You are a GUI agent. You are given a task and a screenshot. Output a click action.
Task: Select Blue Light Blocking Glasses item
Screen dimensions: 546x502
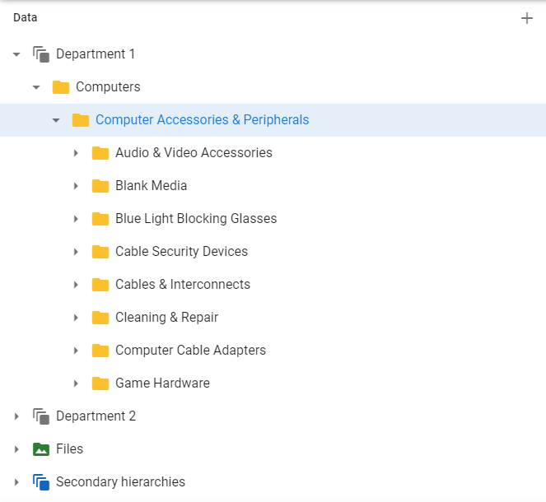(196, 219)
